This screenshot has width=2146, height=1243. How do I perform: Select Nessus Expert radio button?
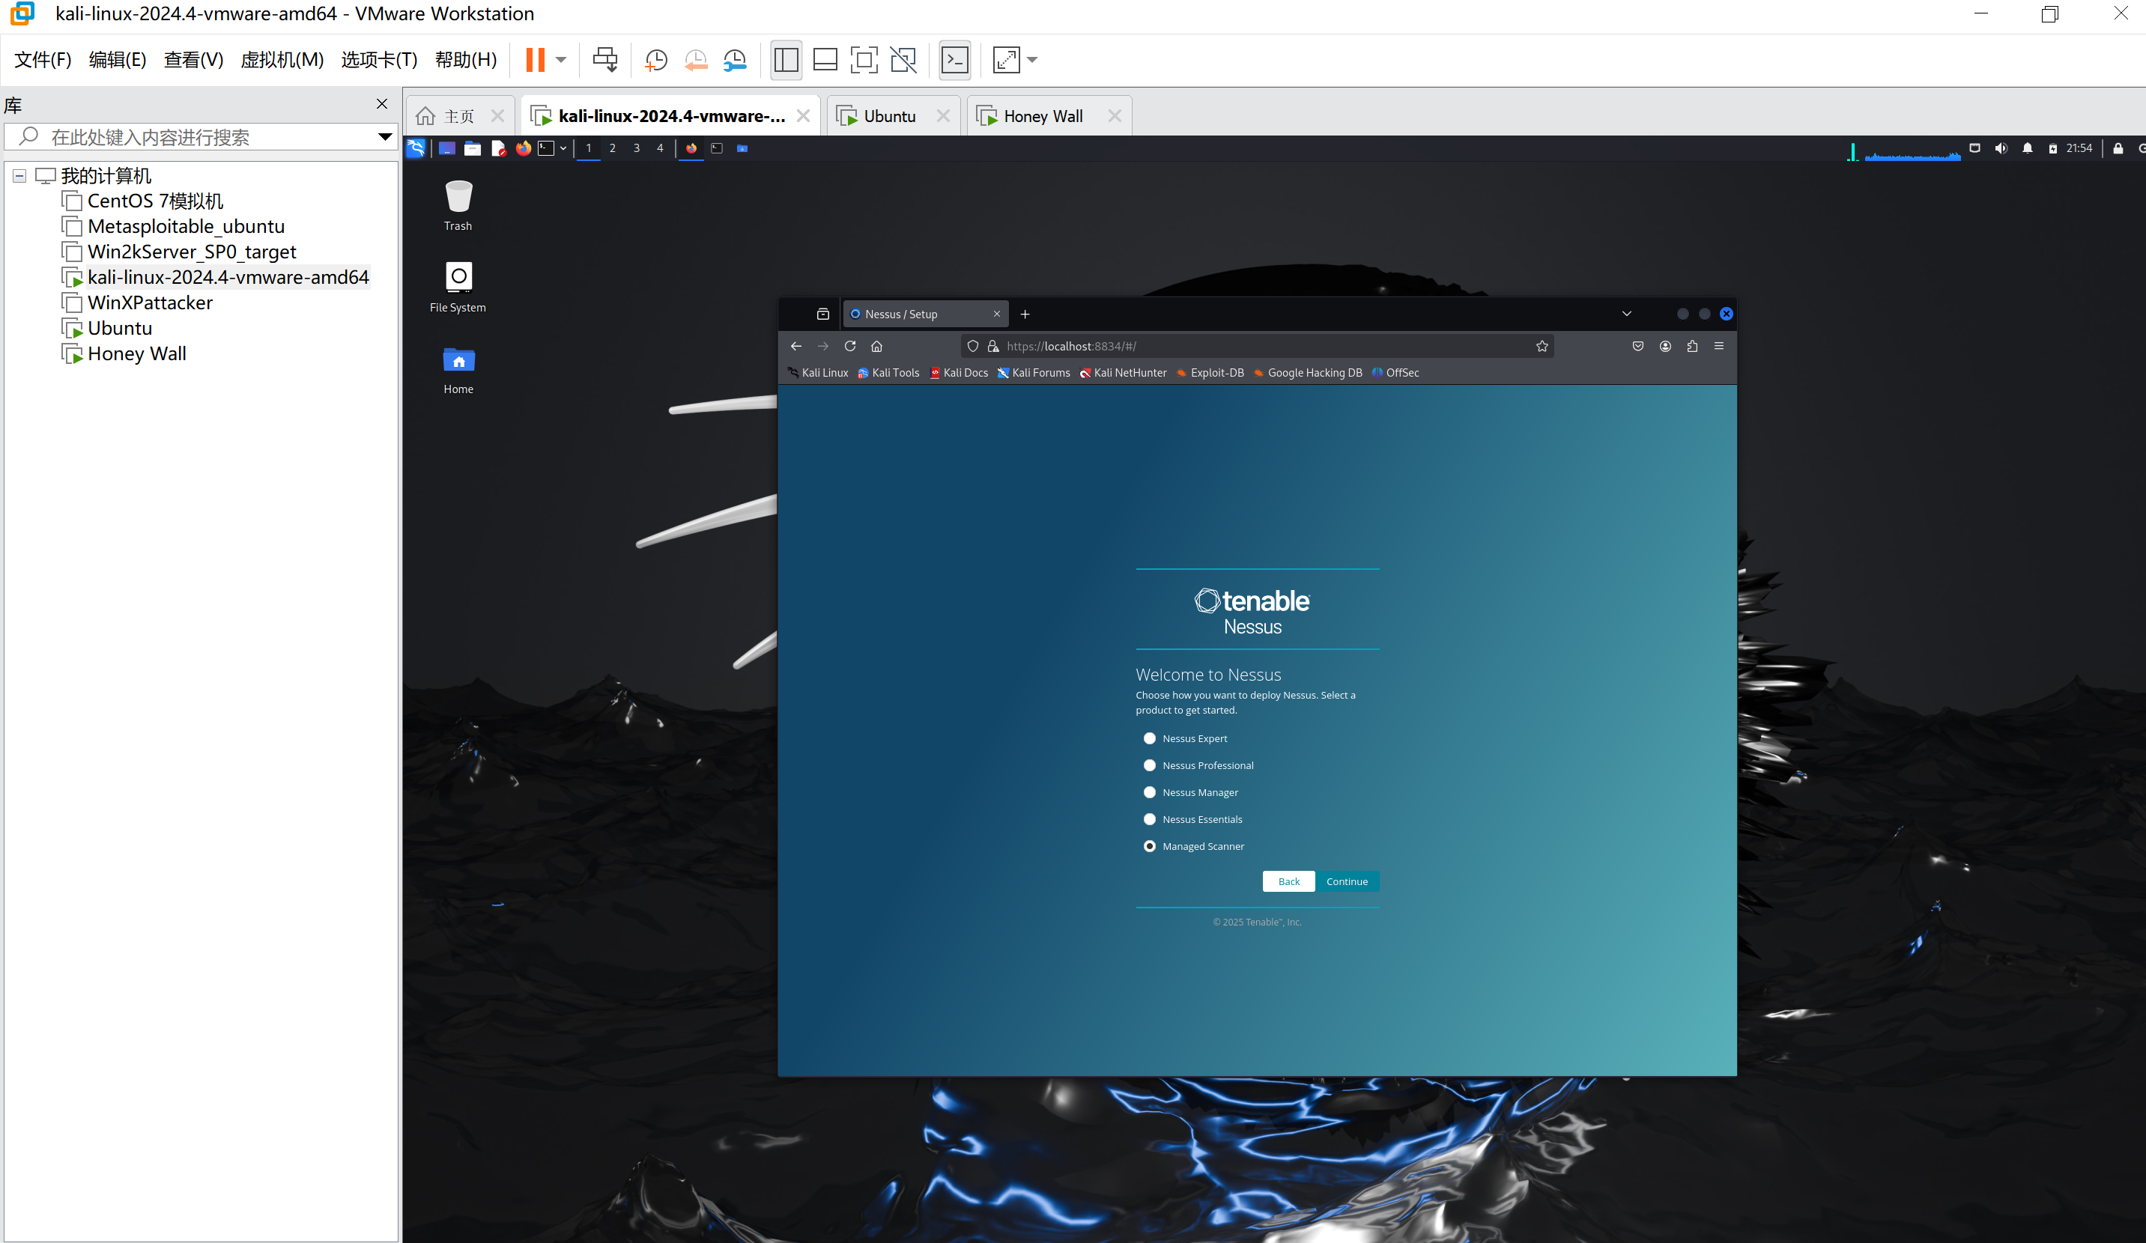coord(1150,738)
